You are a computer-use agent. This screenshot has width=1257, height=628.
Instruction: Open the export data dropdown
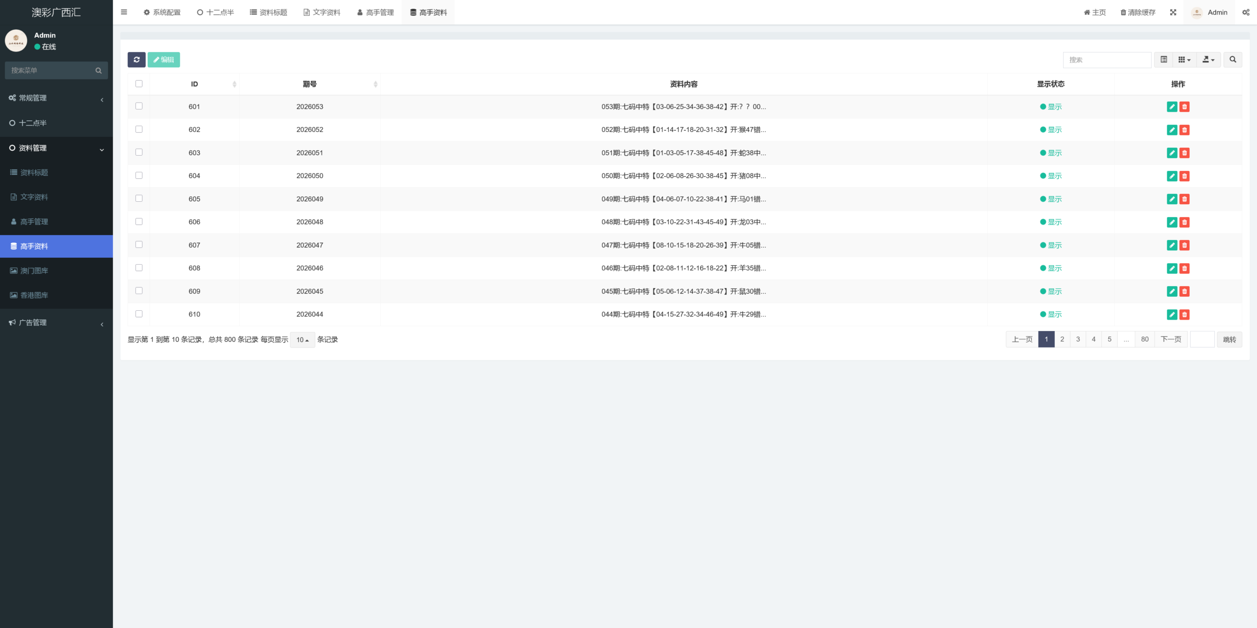(1208, 59)
